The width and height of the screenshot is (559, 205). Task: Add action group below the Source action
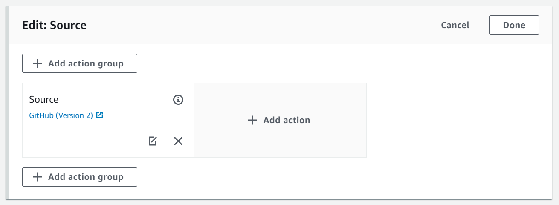tap(80, 177)
